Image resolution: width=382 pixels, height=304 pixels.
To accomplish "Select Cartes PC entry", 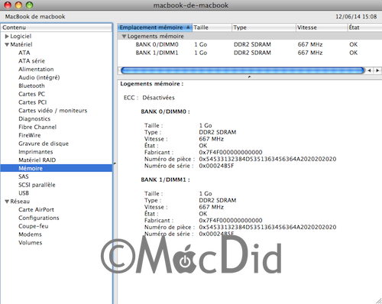I will tap(31, 94).
